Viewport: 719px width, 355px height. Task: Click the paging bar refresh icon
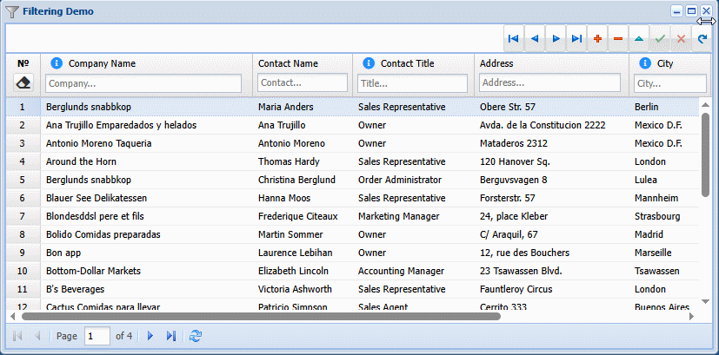click(x=196, y=336)
